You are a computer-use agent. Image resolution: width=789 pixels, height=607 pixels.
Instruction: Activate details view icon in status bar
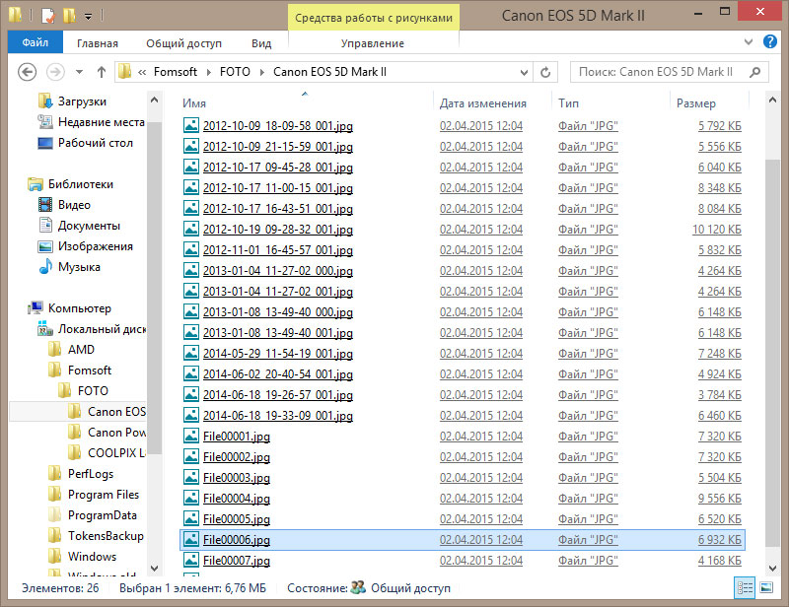click(x=746, y=587)
